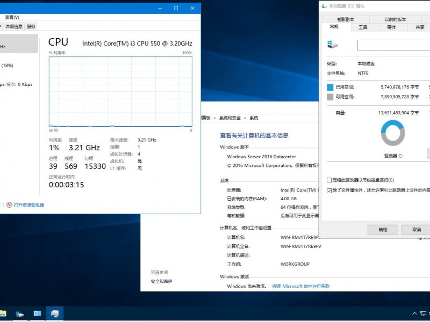Click 系统 at the end of the breadcrumb path

[254, 118]
